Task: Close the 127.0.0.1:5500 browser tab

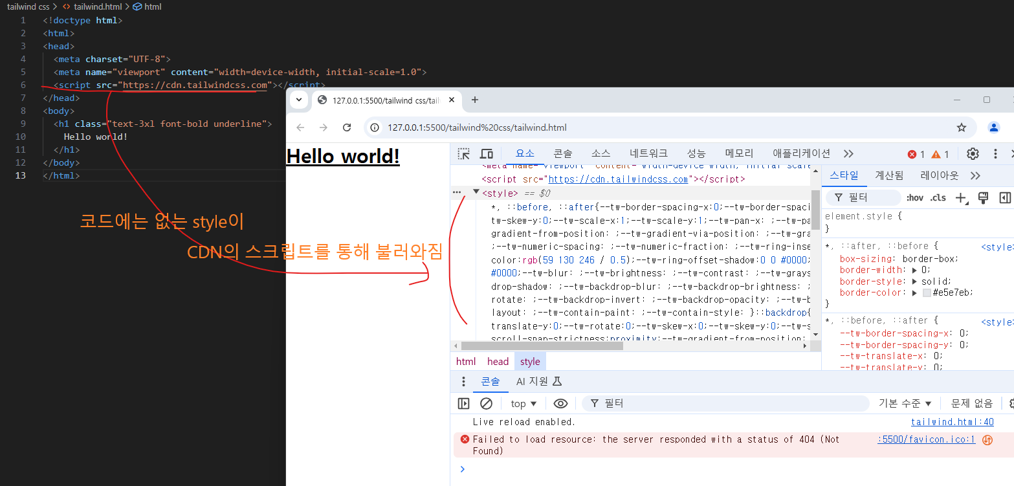Action: [x=452, y=100]
